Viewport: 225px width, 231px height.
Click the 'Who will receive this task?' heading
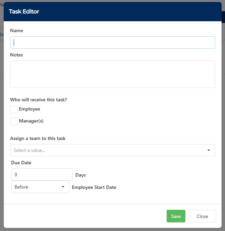pos(39,100)
